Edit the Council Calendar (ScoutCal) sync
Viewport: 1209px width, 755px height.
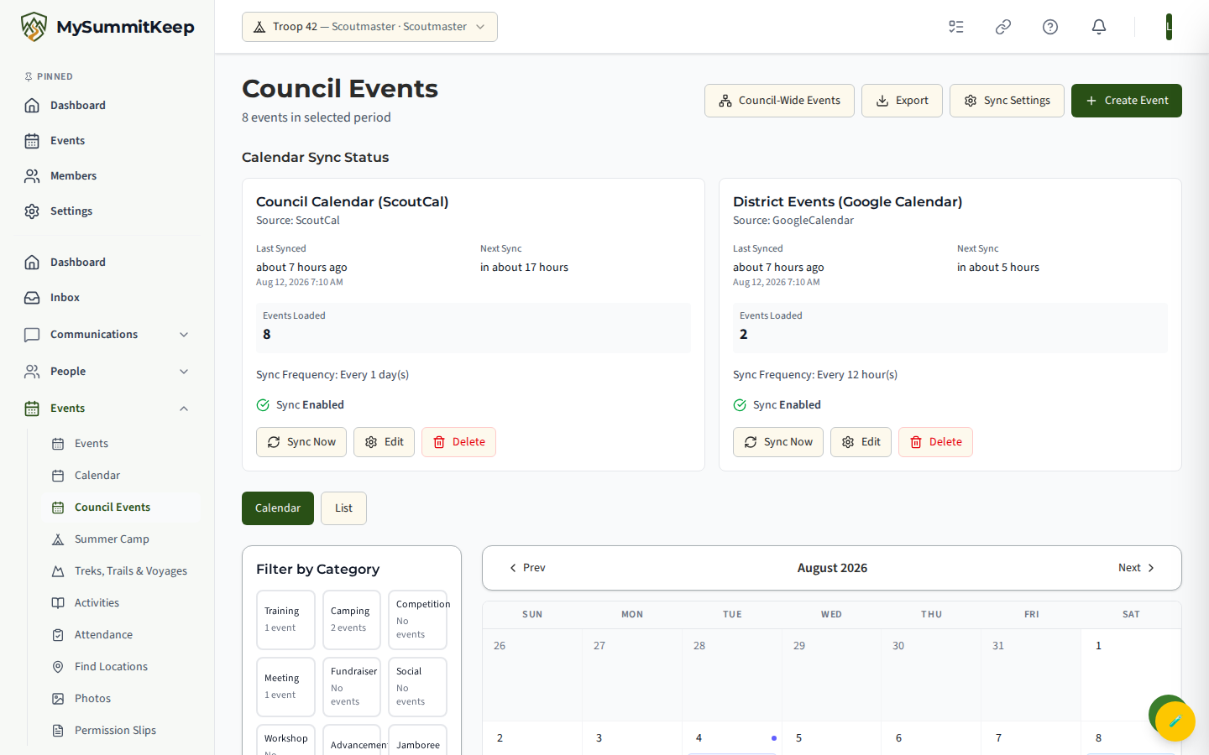tap(384, 442)
